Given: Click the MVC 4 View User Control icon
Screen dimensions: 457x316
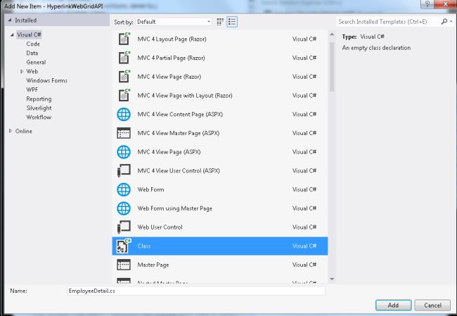Looking at the screenshot, I should 124,171.
